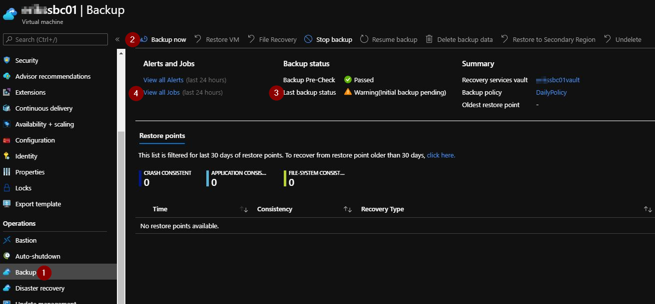Sort restore points by Consistency column
This screenshot has height=304, width=655.
click(348, 209)
